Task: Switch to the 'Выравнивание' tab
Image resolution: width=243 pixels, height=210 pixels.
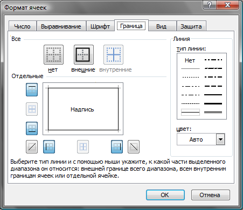Action: pos(61,26)
